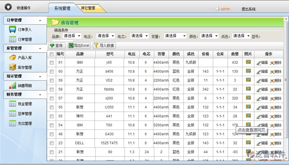Click the 销售明细 bar chart icon
Viewport: 289px width, 165px height.
[x=12, y=86]
